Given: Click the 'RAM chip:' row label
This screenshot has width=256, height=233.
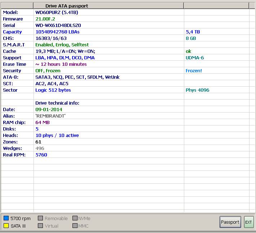Looking at the screenshot, I should click(14, 123).
